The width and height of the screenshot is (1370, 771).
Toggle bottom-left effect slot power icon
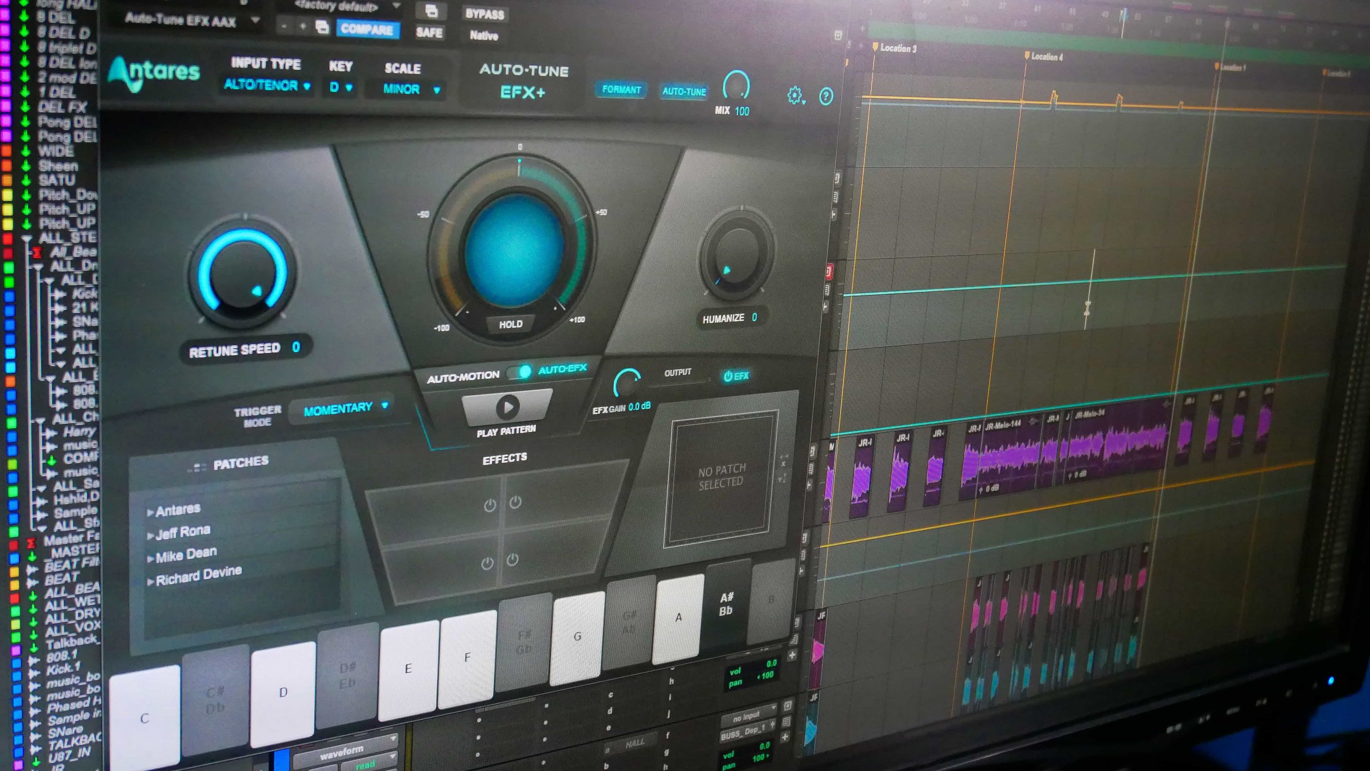pos(487,563)
